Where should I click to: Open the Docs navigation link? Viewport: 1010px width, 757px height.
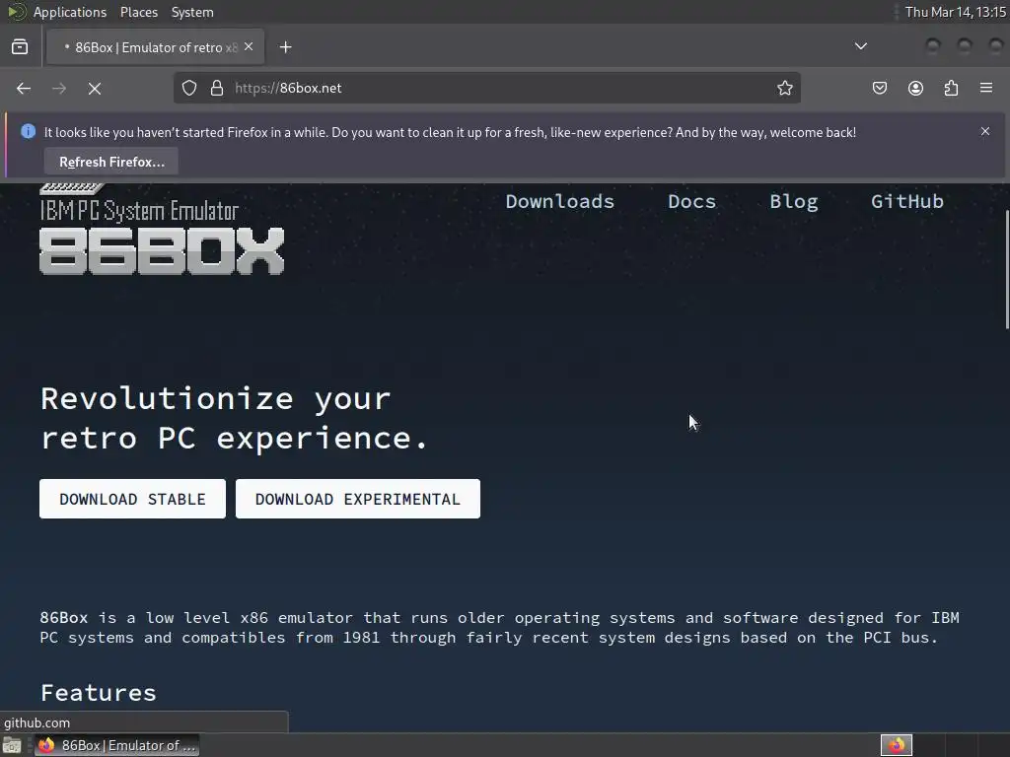(691, 201)
